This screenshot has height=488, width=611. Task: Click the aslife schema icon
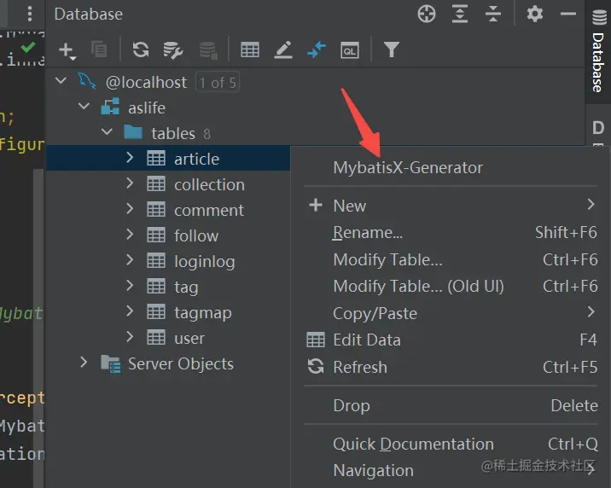click(110, 107)
